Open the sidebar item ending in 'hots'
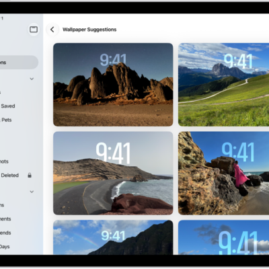 [x=4, y=161]
